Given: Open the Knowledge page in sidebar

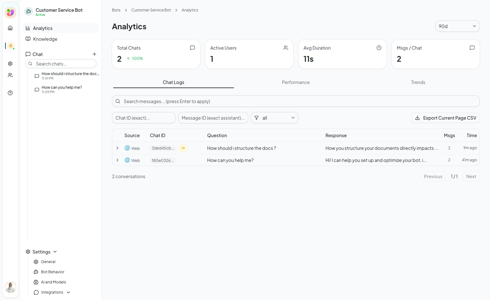Looking at the screenshot, I should [x=45, y=39].
